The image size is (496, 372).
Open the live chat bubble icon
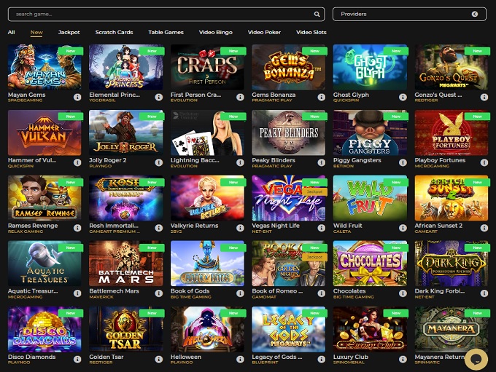click(x=476, y=358)
